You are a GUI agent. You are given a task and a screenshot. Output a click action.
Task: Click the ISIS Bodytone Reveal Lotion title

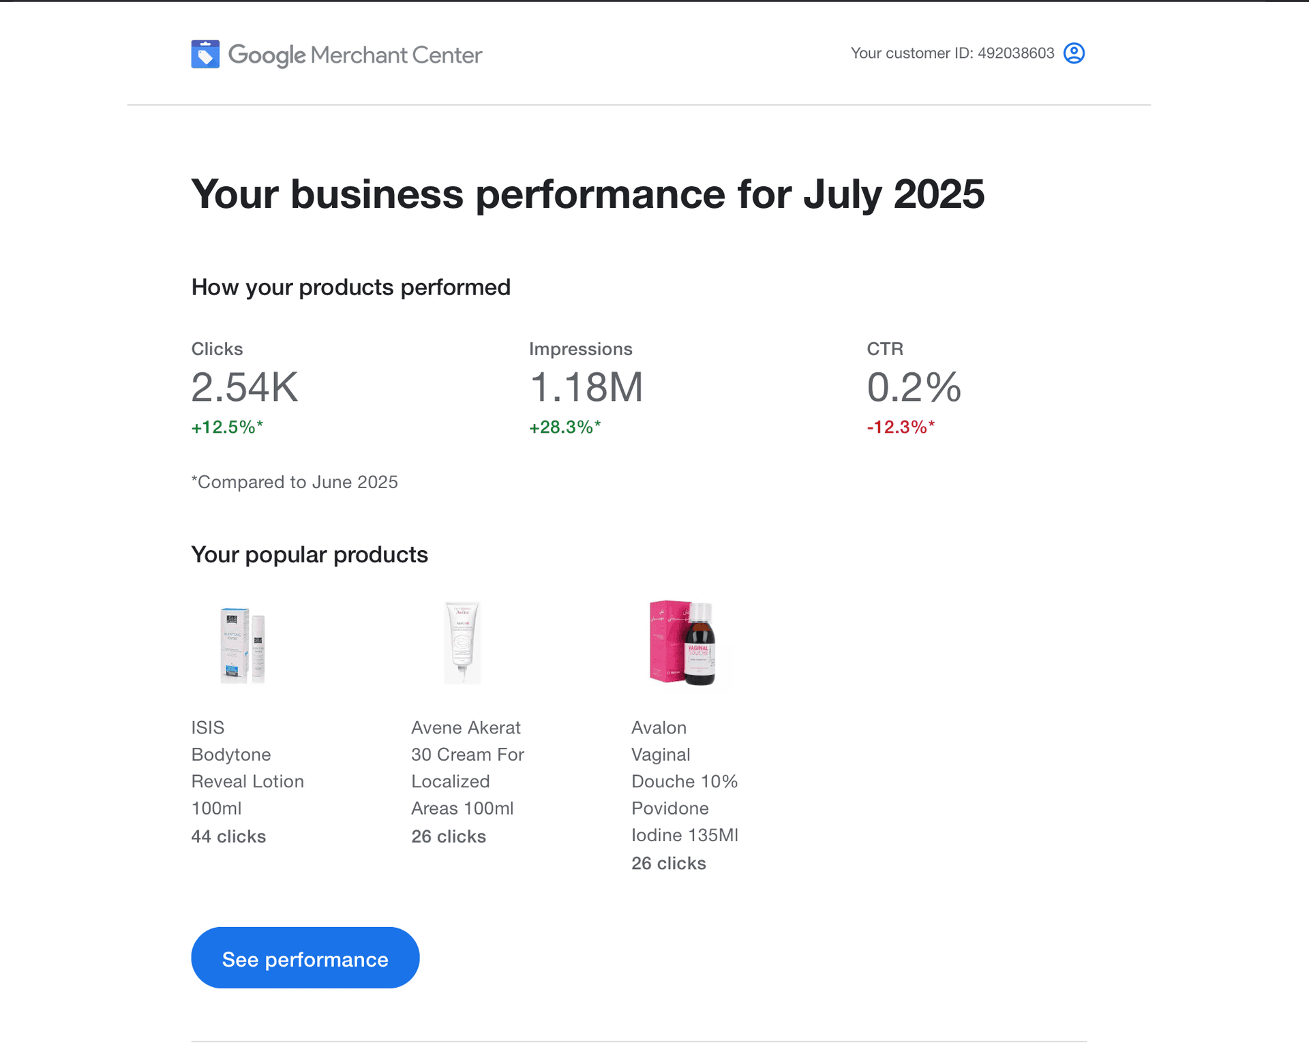click(247, 768)
